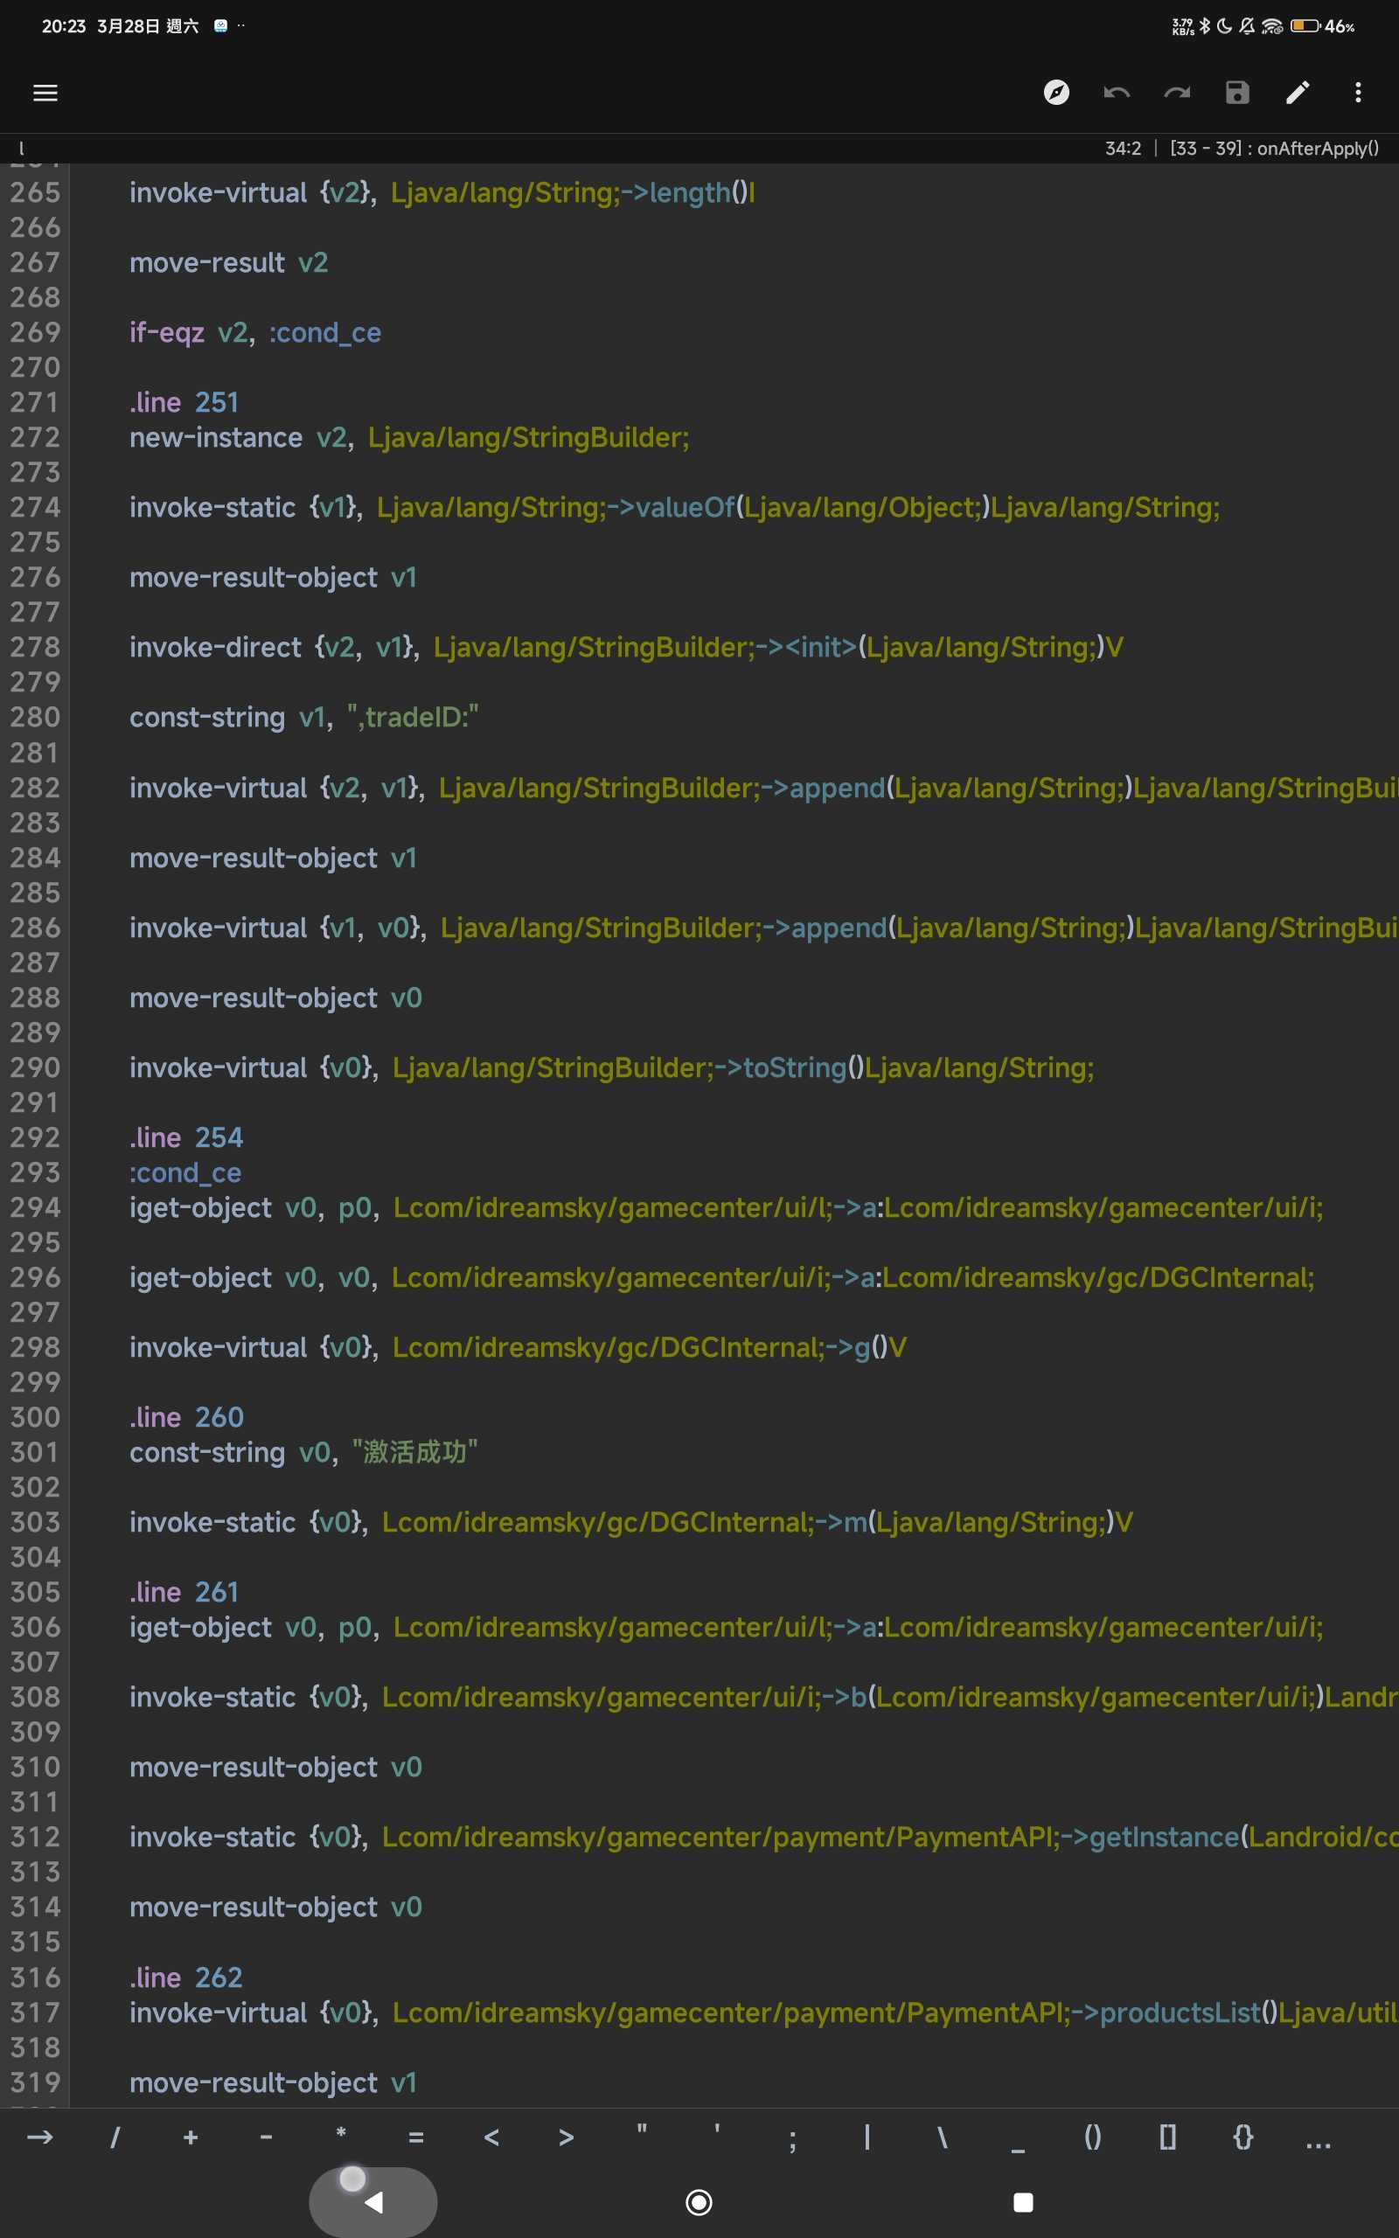The width and height of the screenshot is (1399, 2238).
Task: Insert the equals sign symbol
Action: tap(415, 2137)
